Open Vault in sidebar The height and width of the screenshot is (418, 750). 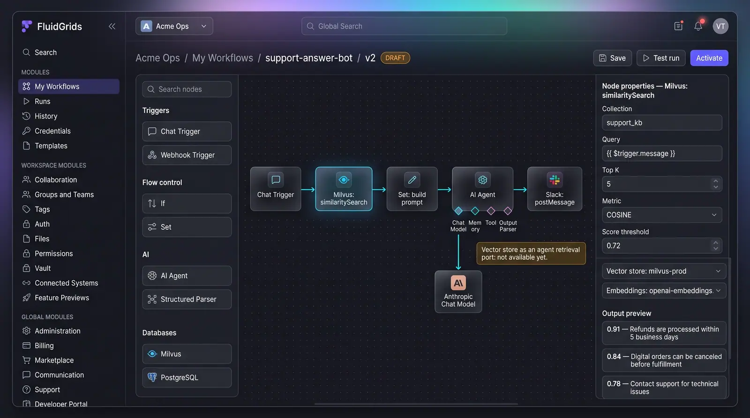point(69,268)
